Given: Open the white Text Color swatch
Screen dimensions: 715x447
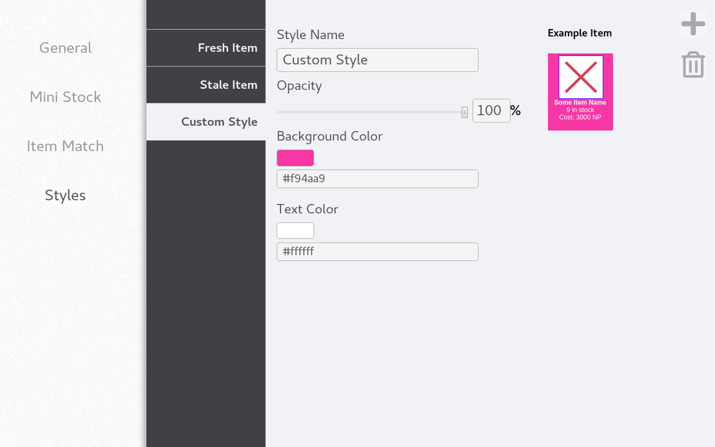Looking at the screenshot, I should coord(295,231).
